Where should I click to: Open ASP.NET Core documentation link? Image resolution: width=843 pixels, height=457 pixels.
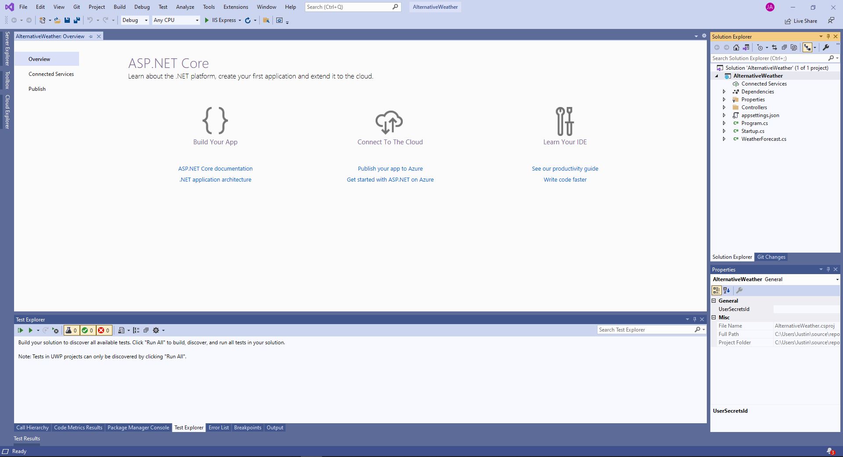point(215,168)
